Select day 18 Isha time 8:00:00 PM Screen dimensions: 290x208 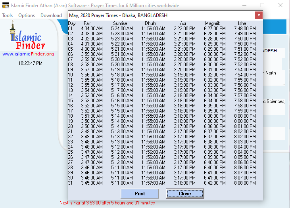coord(245,116)
